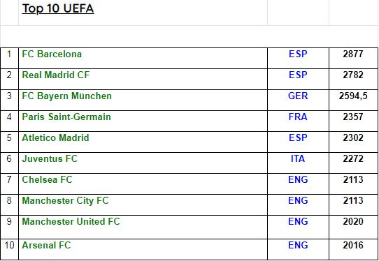The width and height of the screenshot is (379, 261).
Task: Click the FRA country code
Action: point(298,117)
